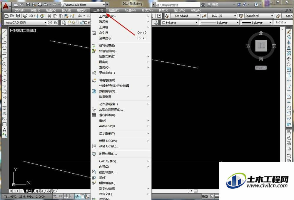The image size is (294, 200).
Task: Click the Chamfer tool
Action: 289,108
